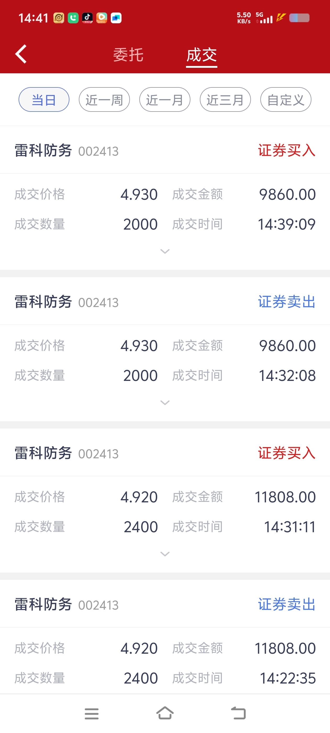Tap the first 雷科防务 证券买入 record header
The image size is (330, 733).
[165, 151]
